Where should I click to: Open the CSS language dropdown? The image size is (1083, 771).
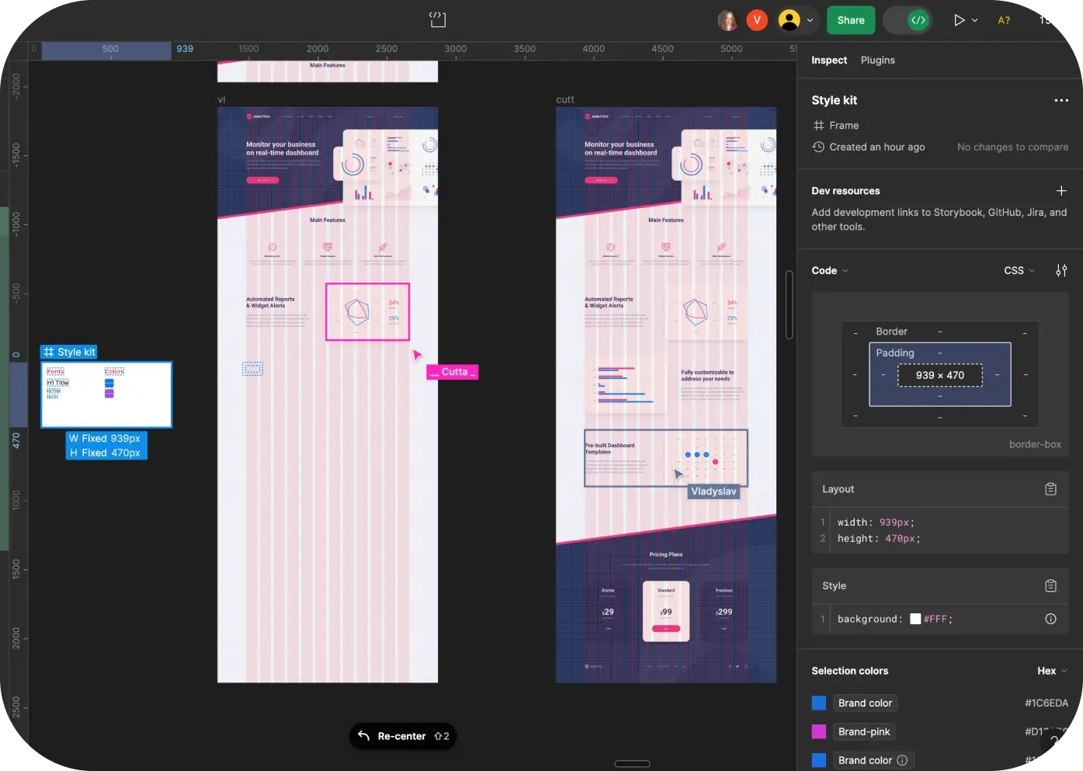click(1019, 270)
